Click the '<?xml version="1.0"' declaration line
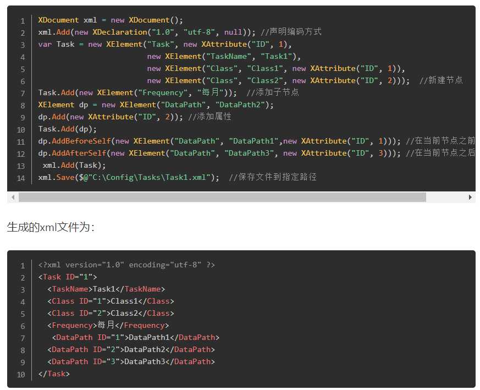480x390 pixels. pyautogui.click(x=126, y=265)
